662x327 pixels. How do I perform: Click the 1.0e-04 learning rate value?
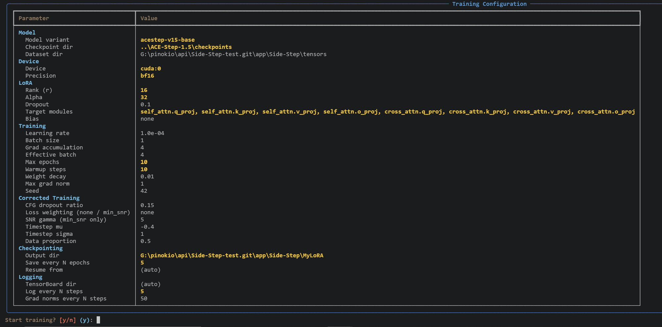point(152,133)
